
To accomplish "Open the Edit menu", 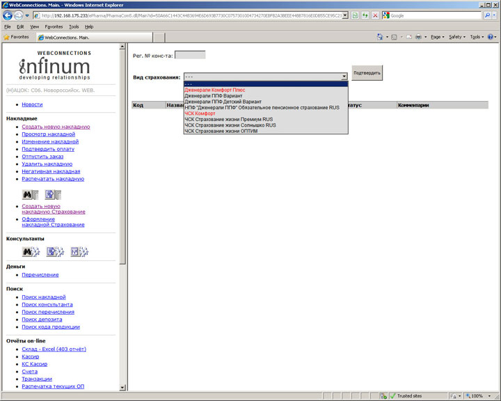I will [20, 27].
